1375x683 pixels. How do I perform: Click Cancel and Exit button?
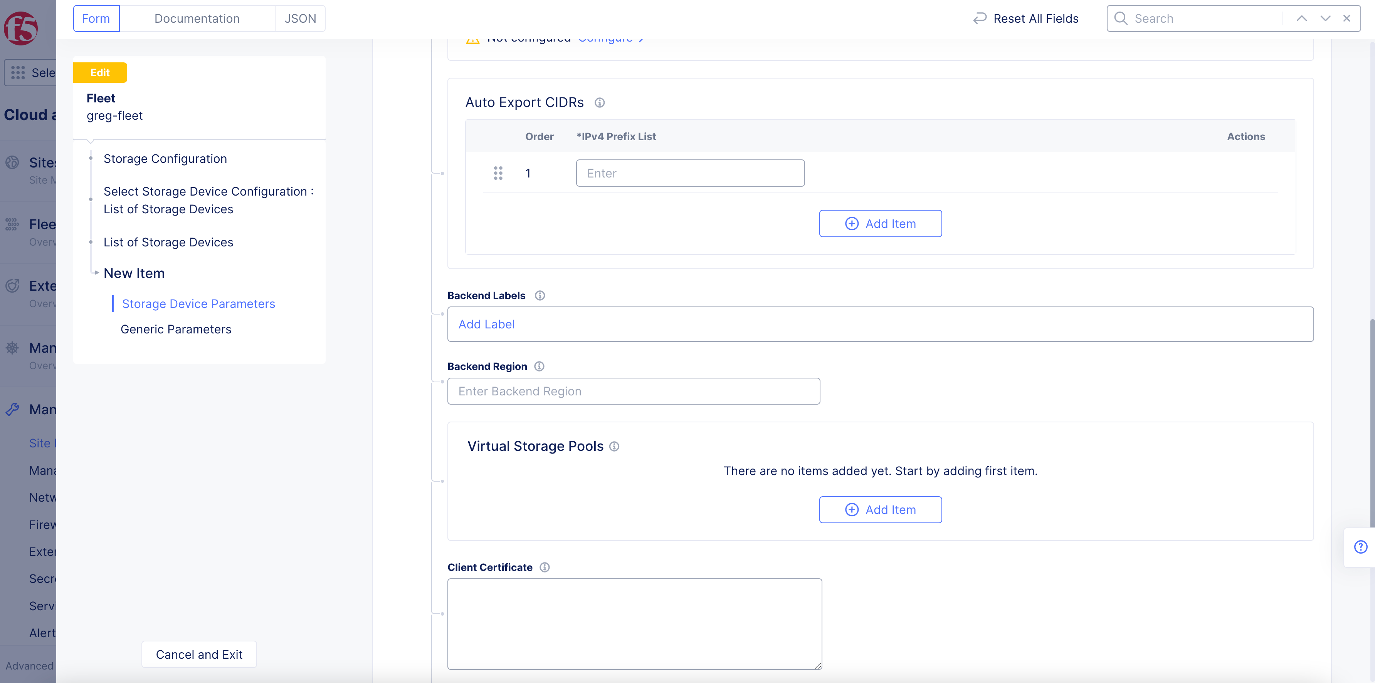pyautogui.click(x=198, y=654)
